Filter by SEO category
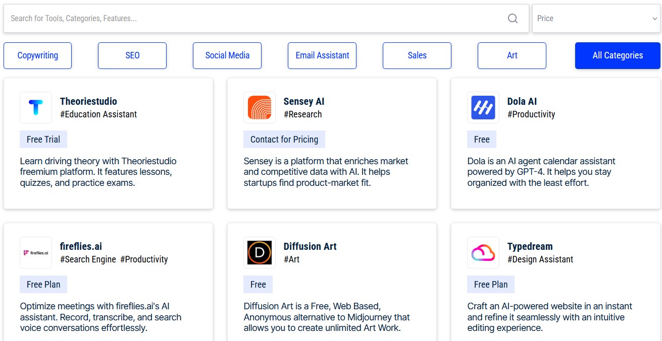This screenshot has height=341, width=662. 132,55
